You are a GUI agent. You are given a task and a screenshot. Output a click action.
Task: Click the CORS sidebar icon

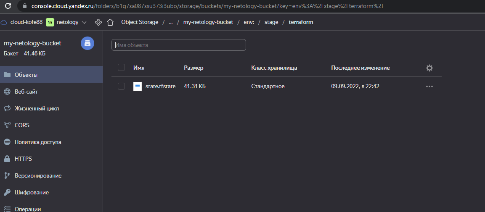(7, 125)
